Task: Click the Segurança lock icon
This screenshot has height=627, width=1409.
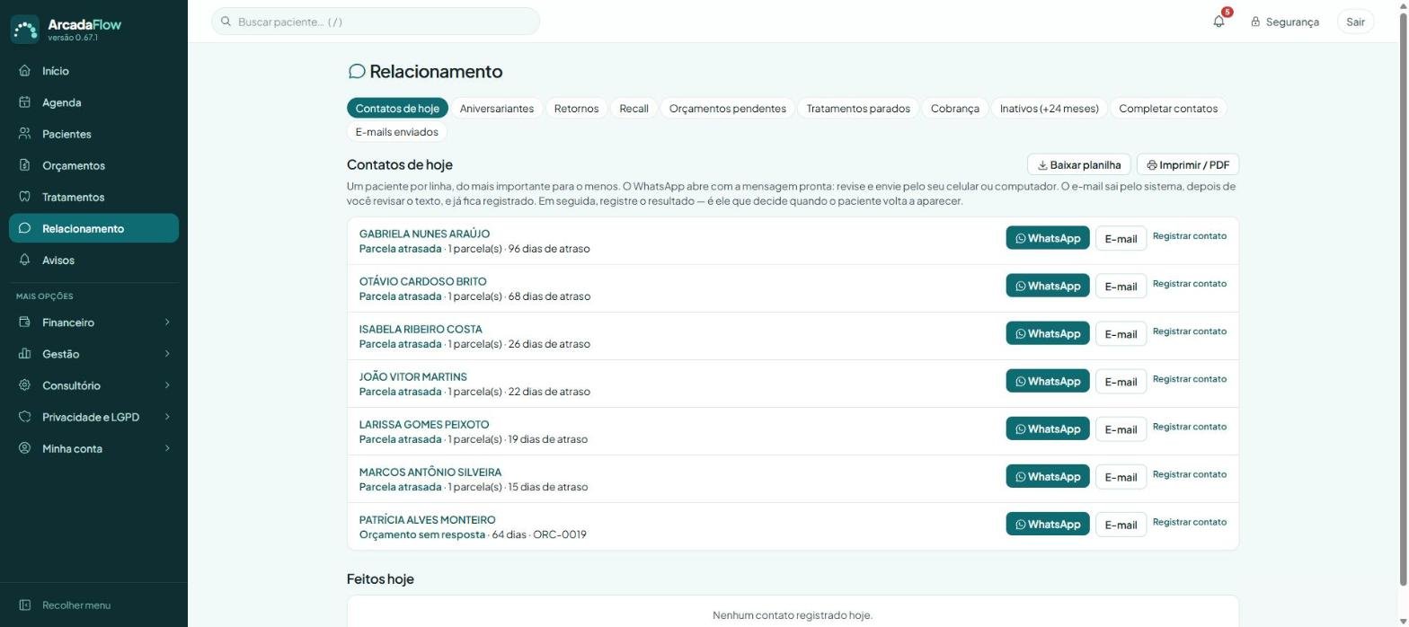Action: pos(1255,22)
